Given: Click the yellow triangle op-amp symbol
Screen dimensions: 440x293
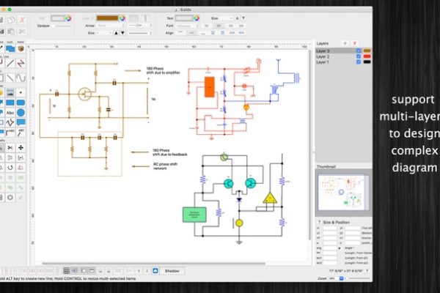Looking at the screenshot, I should click(270, 198).
